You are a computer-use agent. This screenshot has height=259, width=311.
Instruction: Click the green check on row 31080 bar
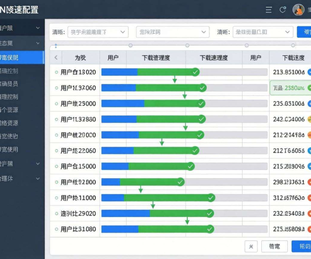pyautogui.click(x=209, y=229)
